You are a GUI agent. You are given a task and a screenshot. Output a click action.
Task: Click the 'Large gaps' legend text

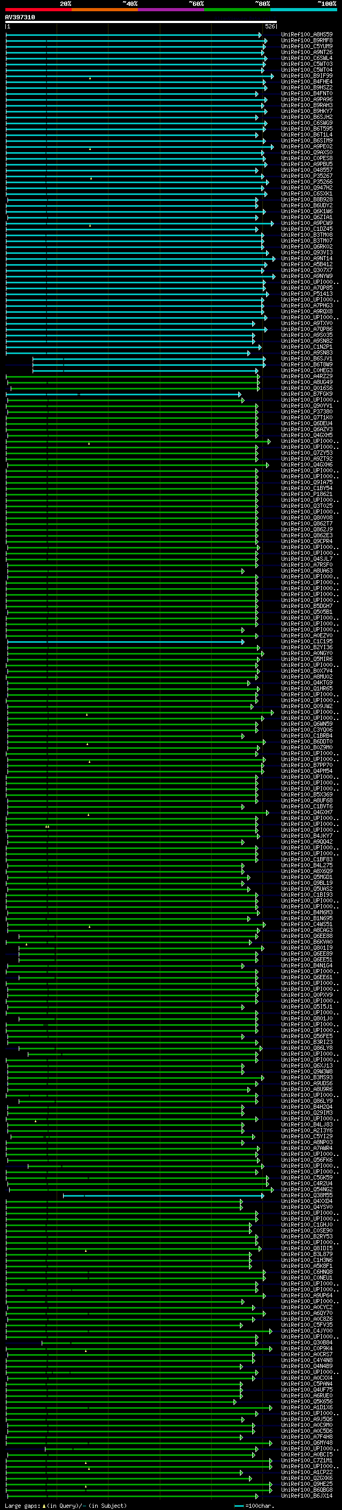tap(22, 1505)
